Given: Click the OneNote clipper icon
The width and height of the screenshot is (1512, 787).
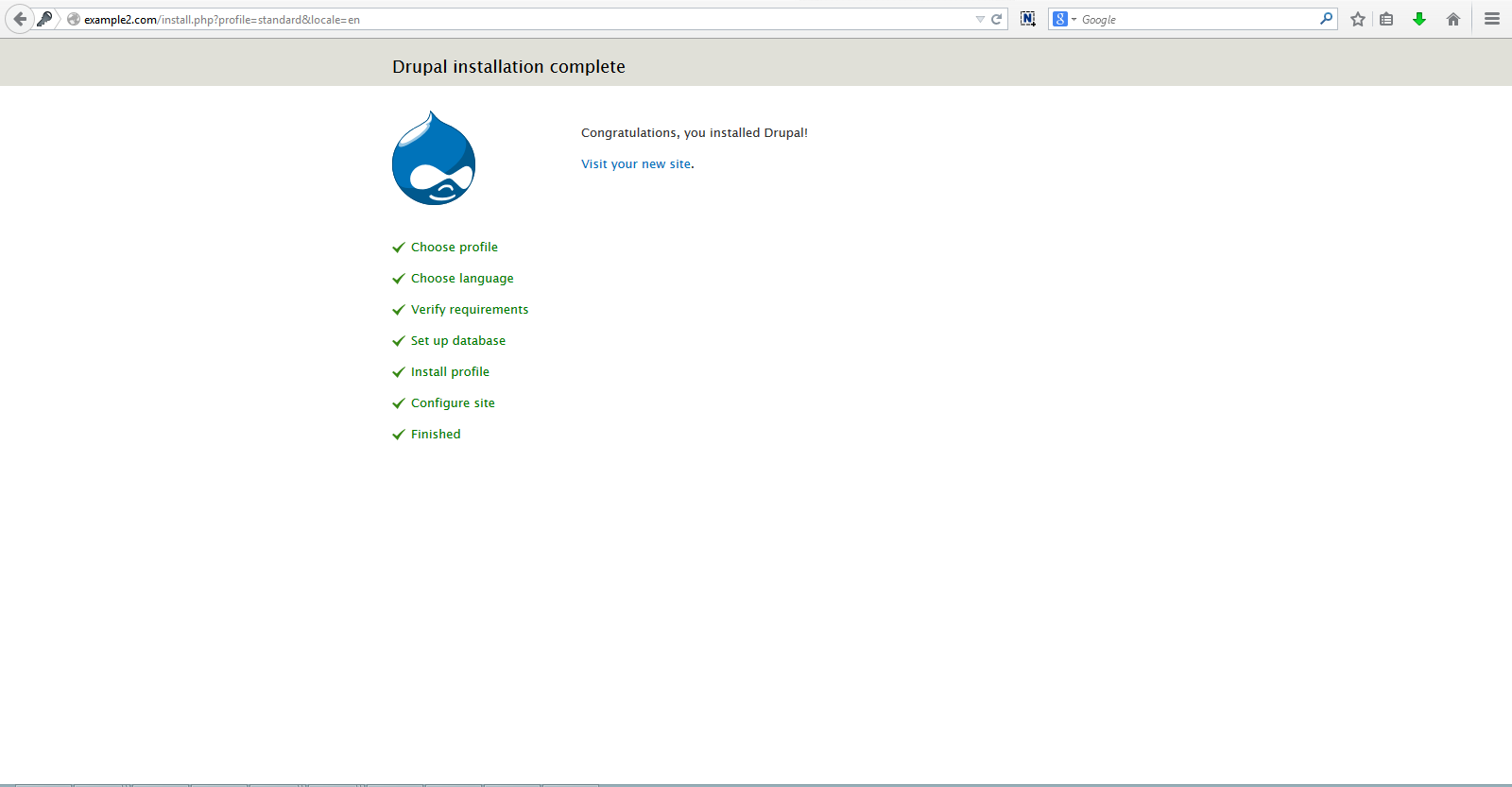Looking at the screenshot, I should pos(1028,19).
